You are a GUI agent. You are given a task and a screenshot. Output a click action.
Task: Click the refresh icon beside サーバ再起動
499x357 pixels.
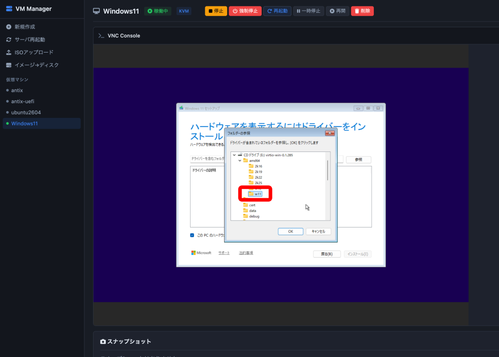click(x=9, y=40)
